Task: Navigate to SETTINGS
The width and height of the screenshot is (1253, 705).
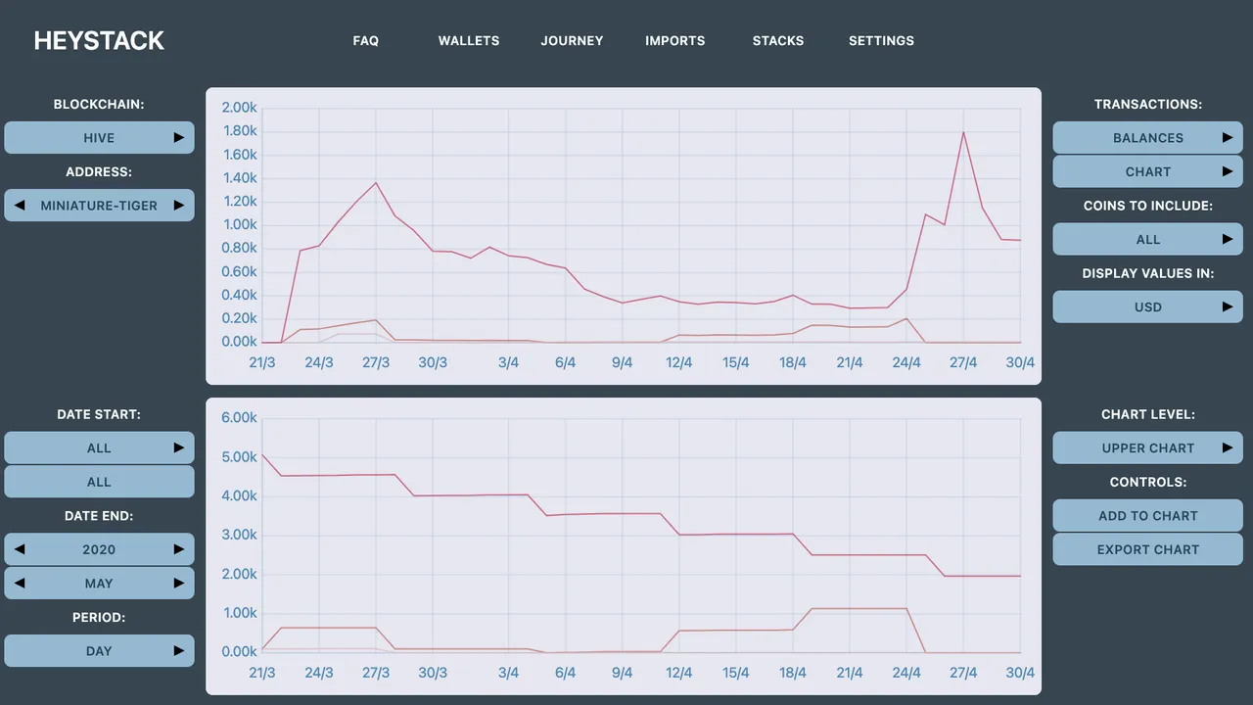Action: (x=881, y=41)
